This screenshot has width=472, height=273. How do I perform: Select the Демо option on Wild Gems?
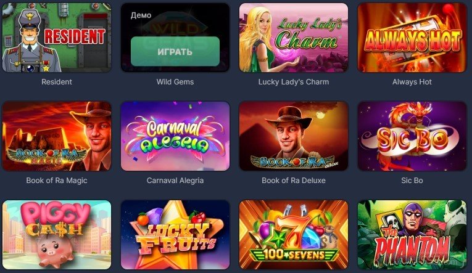point(141,15)
